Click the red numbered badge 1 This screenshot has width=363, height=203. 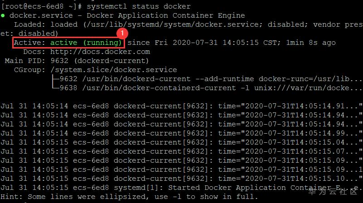pyautogui.click(x=121, y=33)
